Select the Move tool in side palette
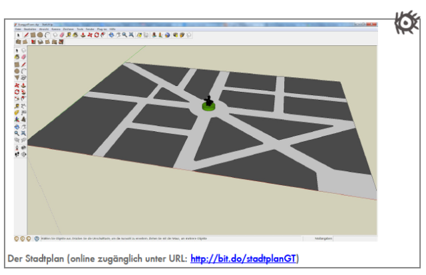Image resolution: width=426 pixels, height=275 pixels. (x=17, y=85)
